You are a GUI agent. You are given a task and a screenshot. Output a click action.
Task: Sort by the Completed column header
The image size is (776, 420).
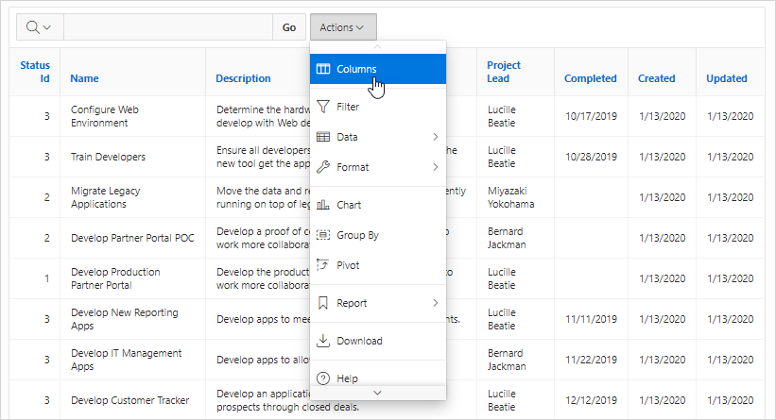(x=590, y=78)
